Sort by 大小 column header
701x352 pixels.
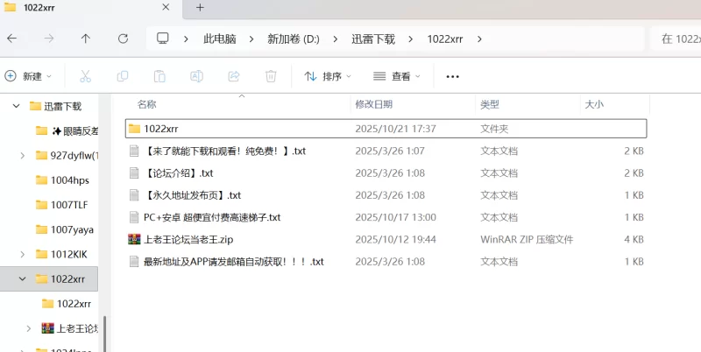coord(594,104)
